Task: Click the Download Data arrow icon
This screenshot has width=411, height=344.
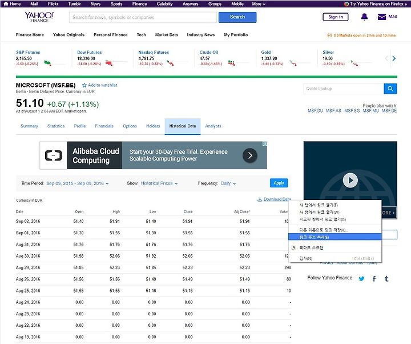Action: 260,199
